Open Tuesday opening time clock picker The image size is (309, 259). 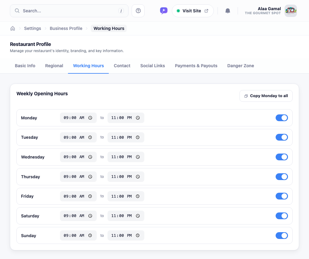click(x=90, y=138)
